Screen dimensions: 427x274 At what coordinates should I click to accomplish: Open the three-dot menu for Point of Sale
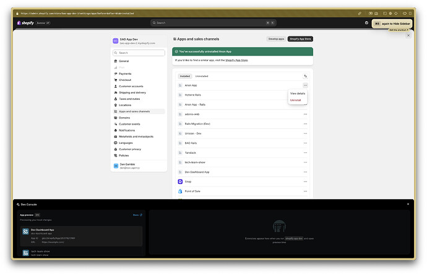pos(305,191)
